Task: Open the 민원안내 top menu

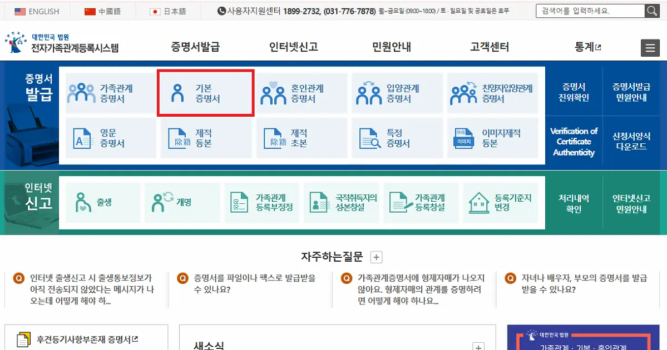Action: click(391, 47)
